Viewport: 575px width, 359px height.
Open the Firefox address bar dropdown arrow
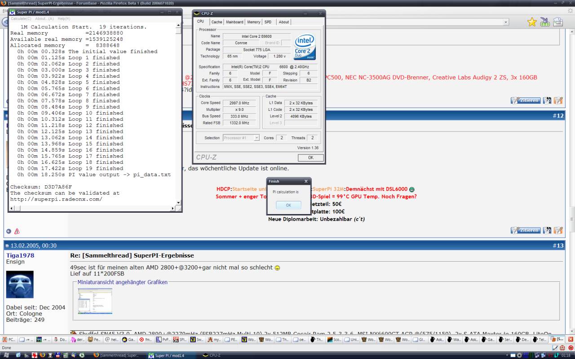tap(506, 22)
